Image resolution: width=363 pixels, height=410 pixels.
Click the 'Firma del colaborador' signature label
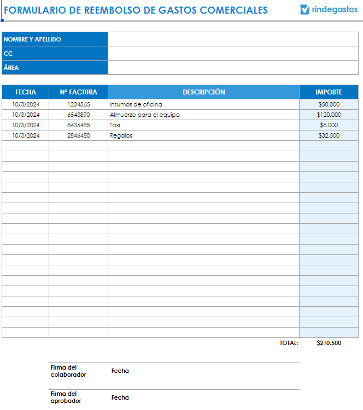pyautogui.click(x=68, y=371)
